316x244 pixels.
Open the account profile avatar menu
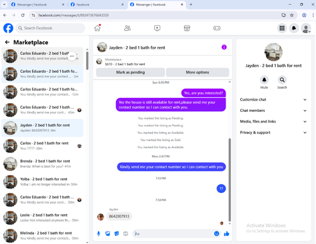(x=306, y=28)
